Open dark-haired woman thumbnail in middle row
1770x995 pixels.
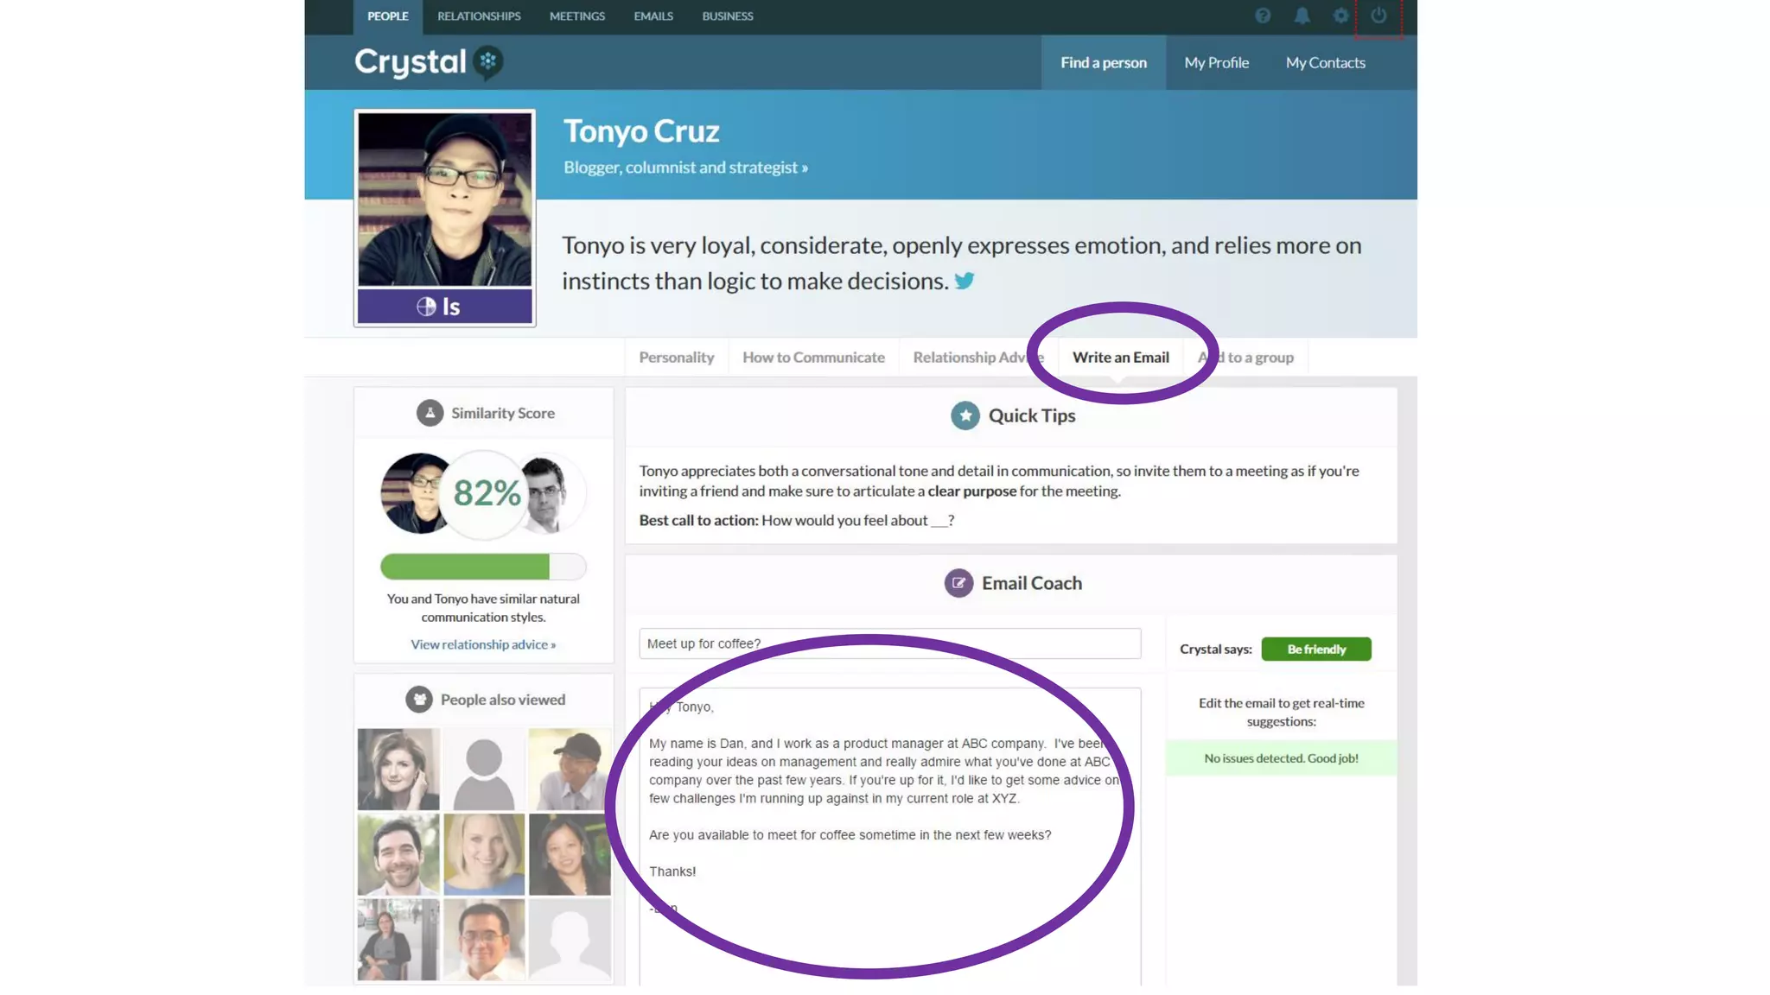click(x=570, y=854)
